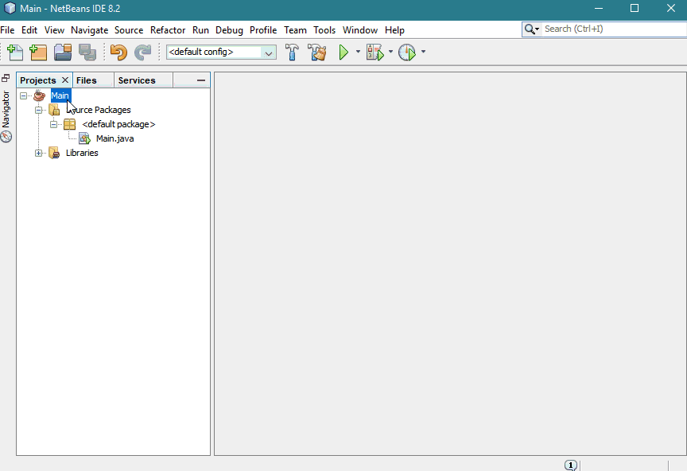Build the project with the hammer icon
The image size is (687, 471).
tap(292, 53)
